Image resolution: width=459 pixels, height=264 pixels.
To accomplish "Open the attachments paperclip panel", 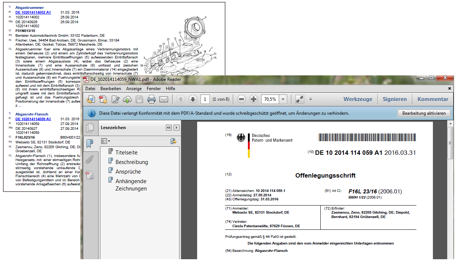I will [x=90, y=159].
